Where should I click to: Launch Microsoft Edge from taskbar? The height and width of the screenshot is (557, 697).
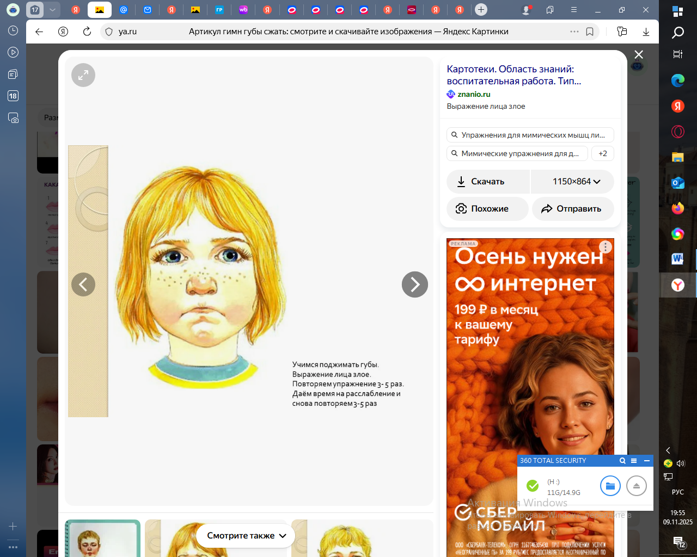pyautogui.click(x=677, y=81)
